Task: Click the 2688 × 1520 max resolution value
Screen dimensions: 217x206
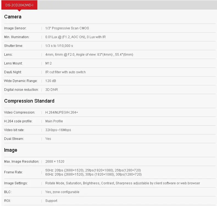Action: click(55, 162)
